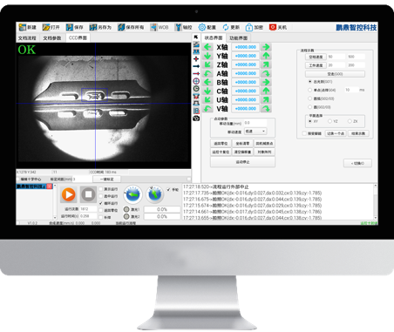
Task: Click the red 关机 shutdown icon
Action: (273, 27)
